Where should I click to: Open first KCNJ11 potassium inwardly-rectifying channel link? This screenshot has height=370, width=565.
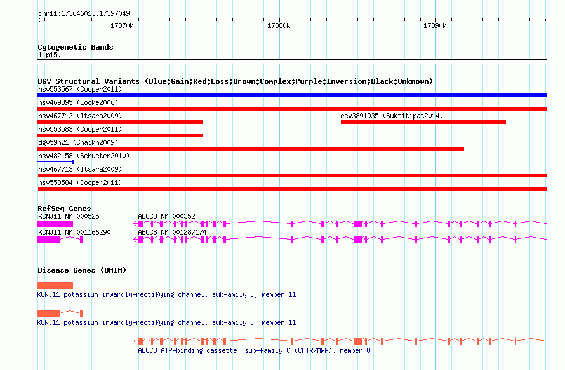(x=166, y=294)
